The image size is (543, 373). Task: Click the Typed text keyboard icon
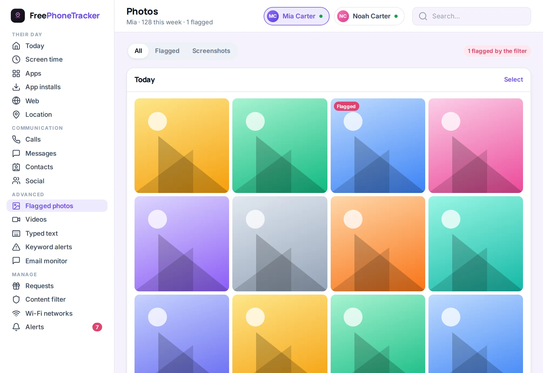[x=16, y=234]
